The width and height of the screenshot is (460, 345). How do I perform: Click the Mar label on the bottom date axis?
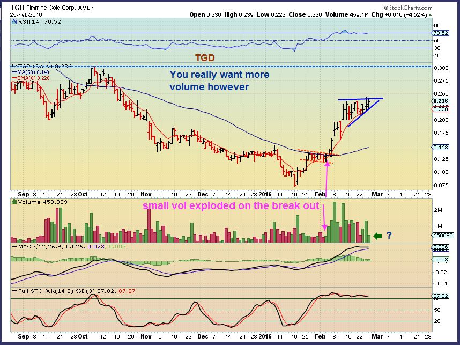(377, 336)
